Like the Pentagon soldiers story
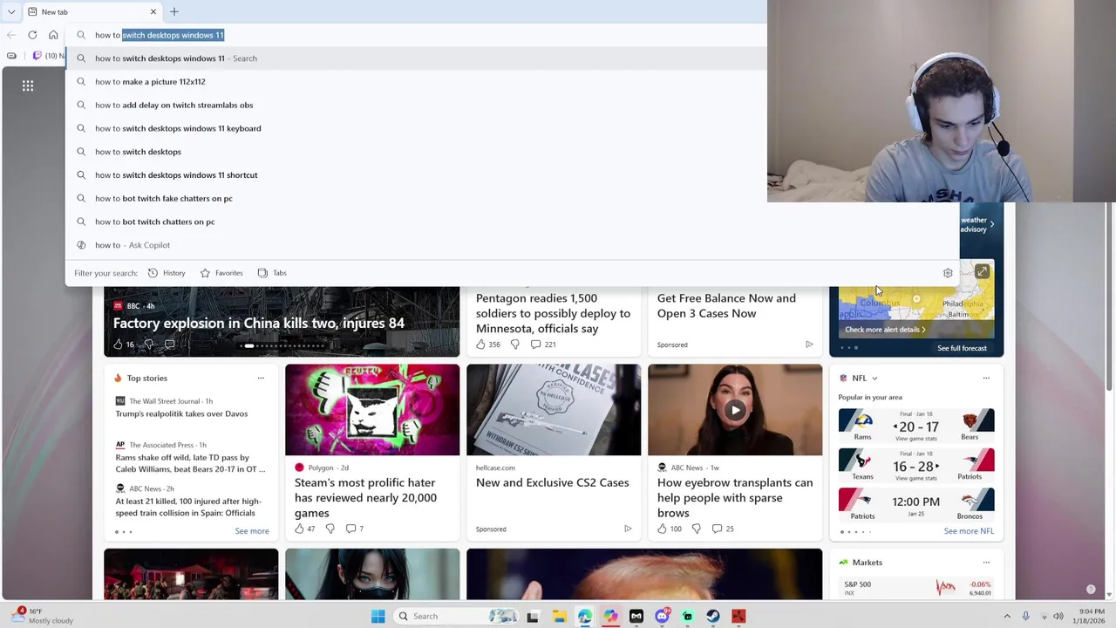Screen dimensions: 1116x628 coord(480,345)
